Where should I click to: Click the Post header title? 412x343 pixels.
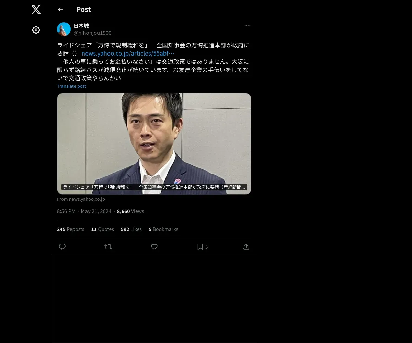(83, 9)
